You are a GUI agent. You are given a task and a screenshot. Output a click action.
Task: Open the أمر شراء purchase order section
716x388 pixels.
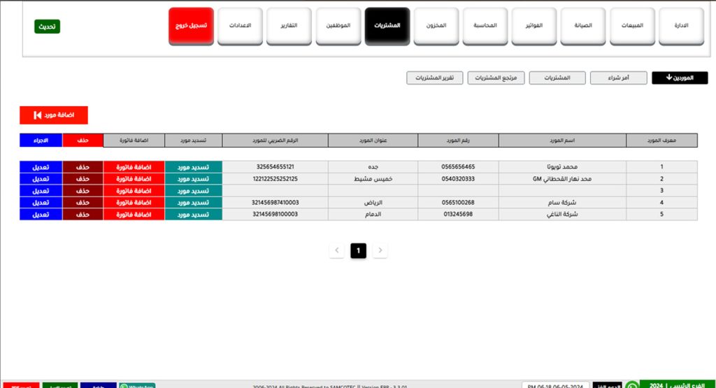click(617, 78)
